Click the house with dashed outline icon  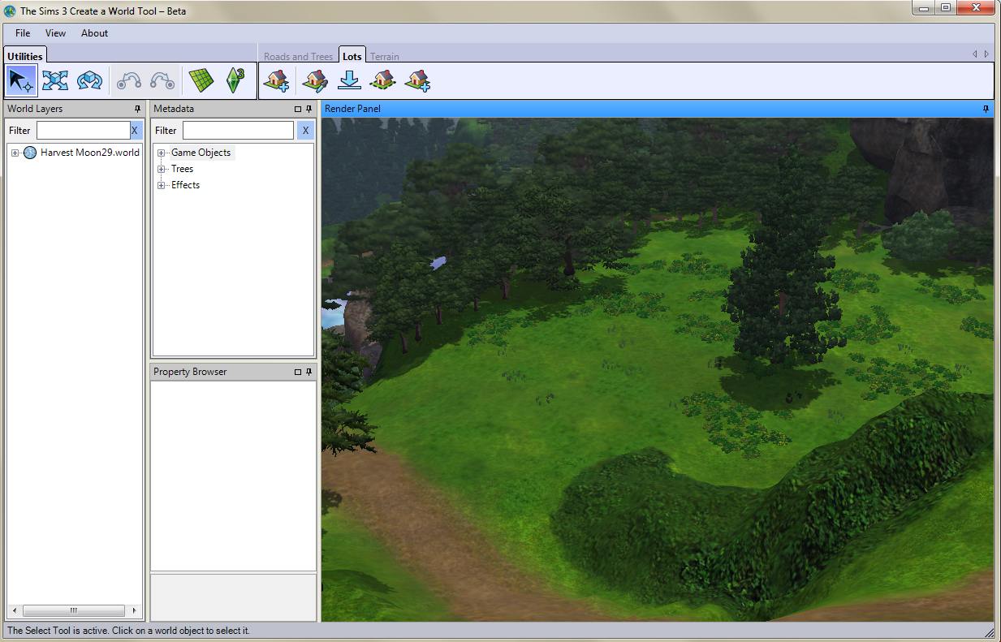tap(382, 80)
